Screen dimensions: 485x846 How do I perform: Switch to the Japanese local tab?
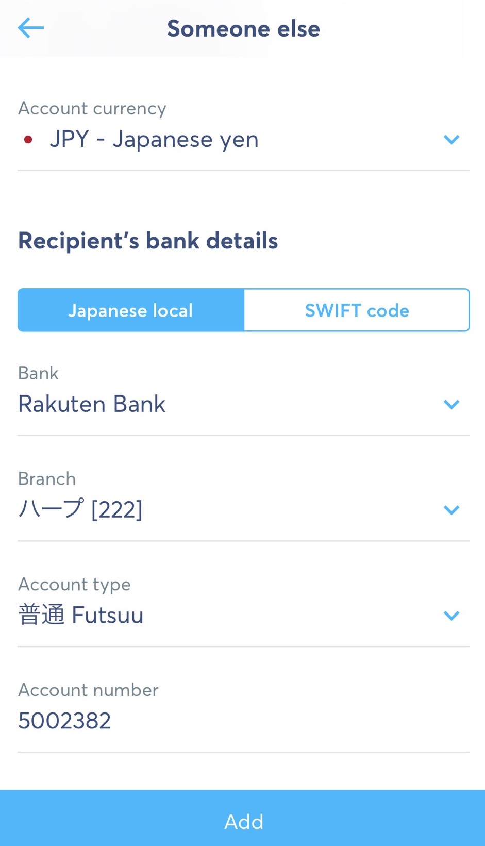point(131,310)
